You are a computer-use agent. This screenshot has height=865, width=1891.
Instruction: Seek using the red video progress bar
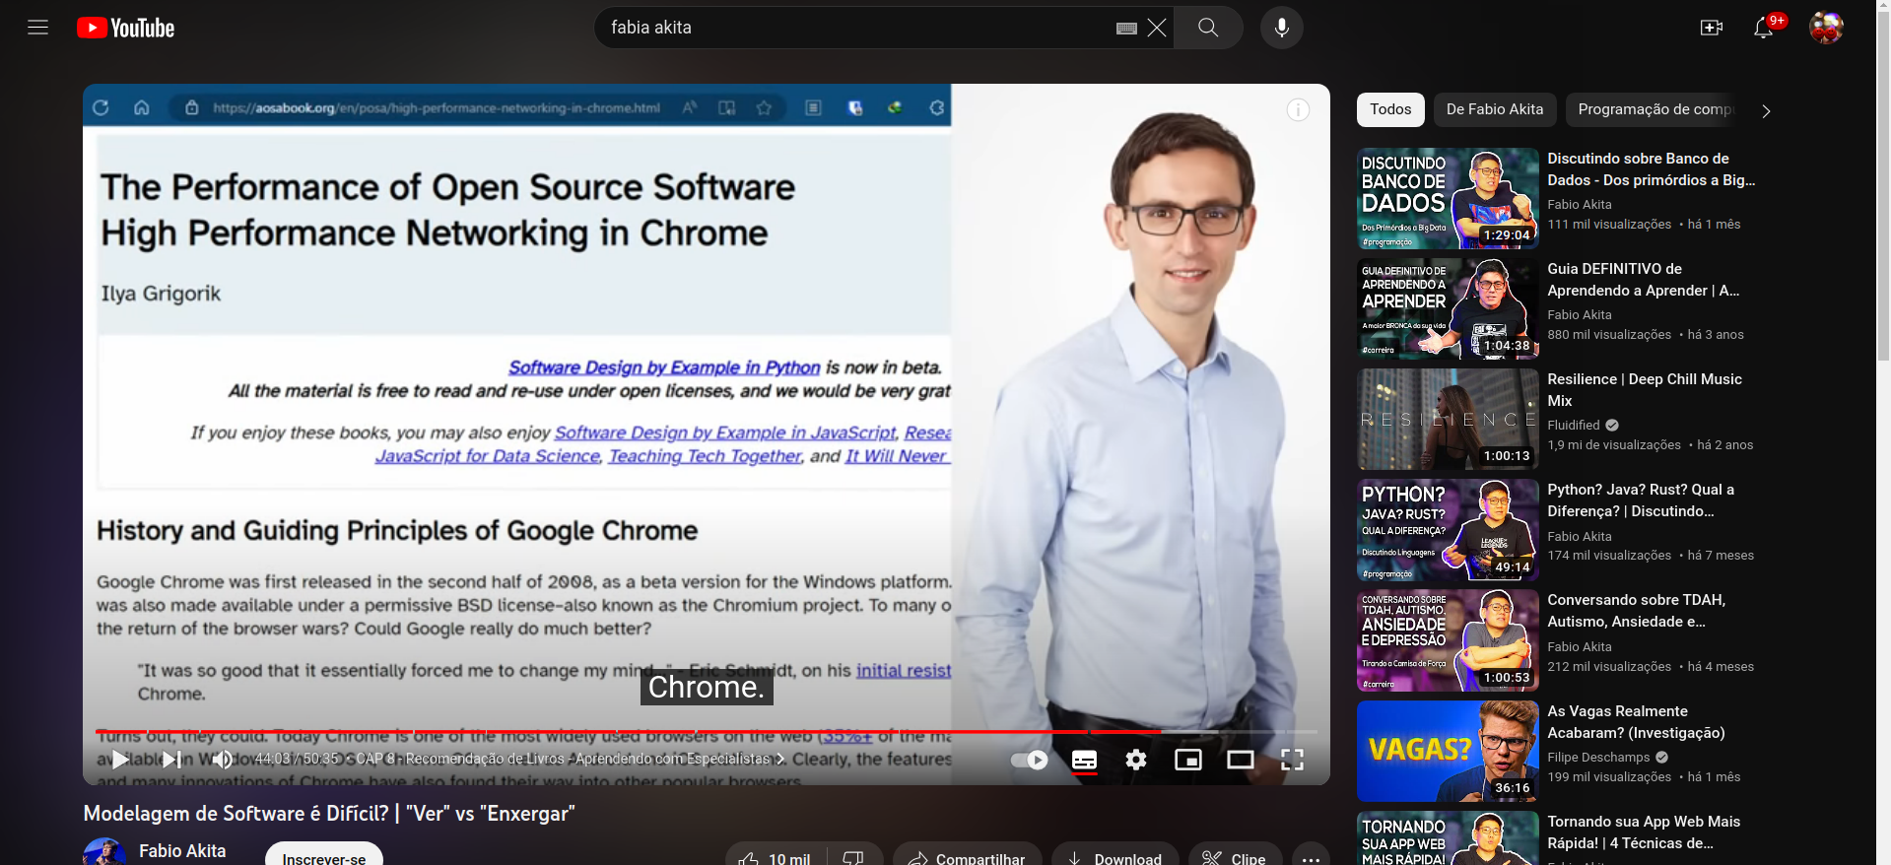[591, 732]
